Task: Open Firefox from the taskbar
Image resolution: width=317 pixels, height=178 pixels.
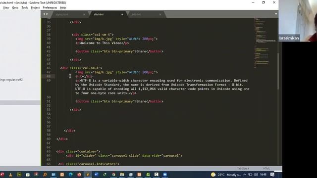Action: [79, 175]
